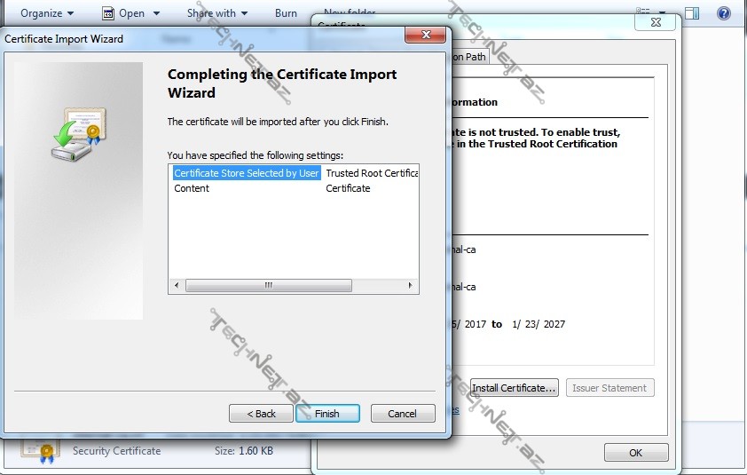747x475 pixels.
Task: Select the Content settings row
Action: pyautogui.click(x=192, y=188)
